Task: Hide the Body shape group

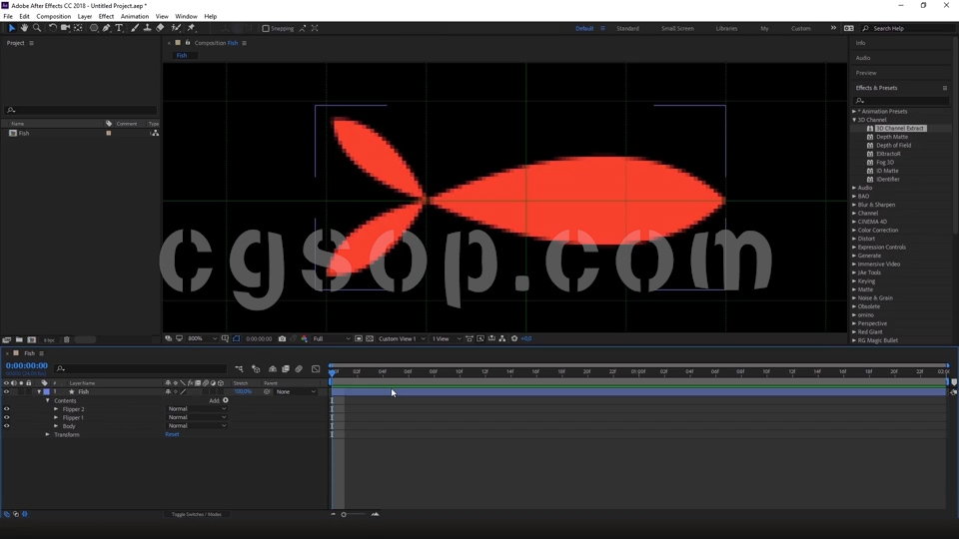Action: point(7,426)
